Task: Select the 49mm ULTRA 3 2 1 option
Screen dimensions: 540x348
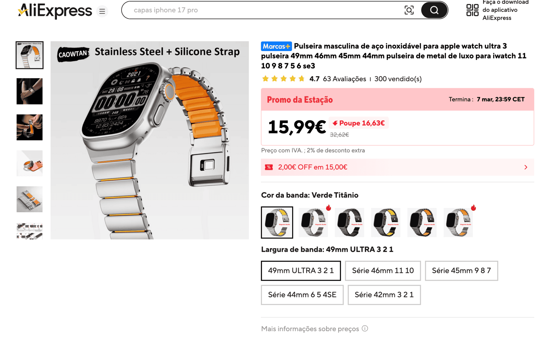Action: click(x=301, y=271)
